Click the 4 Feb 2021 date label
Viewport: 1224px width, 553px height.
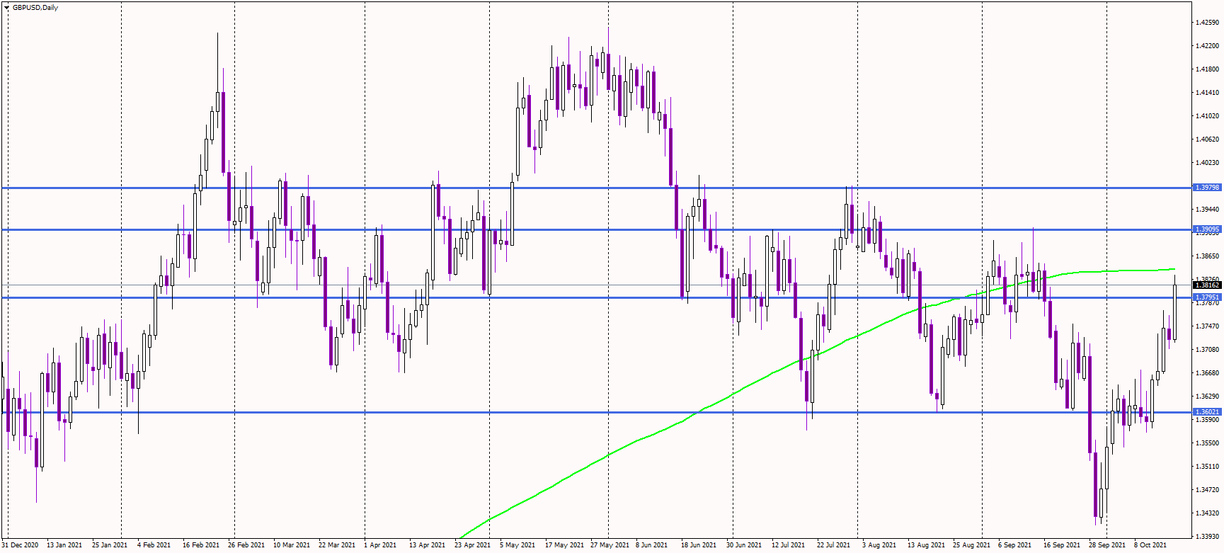(x=154, y=545)
